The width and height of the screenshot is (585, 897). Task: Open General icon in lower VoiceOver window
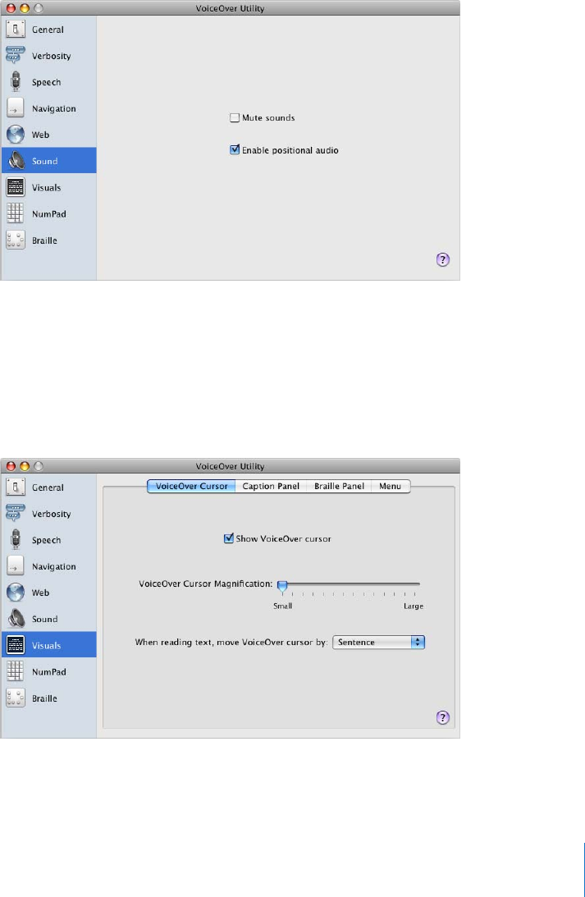tap(16, 487)
